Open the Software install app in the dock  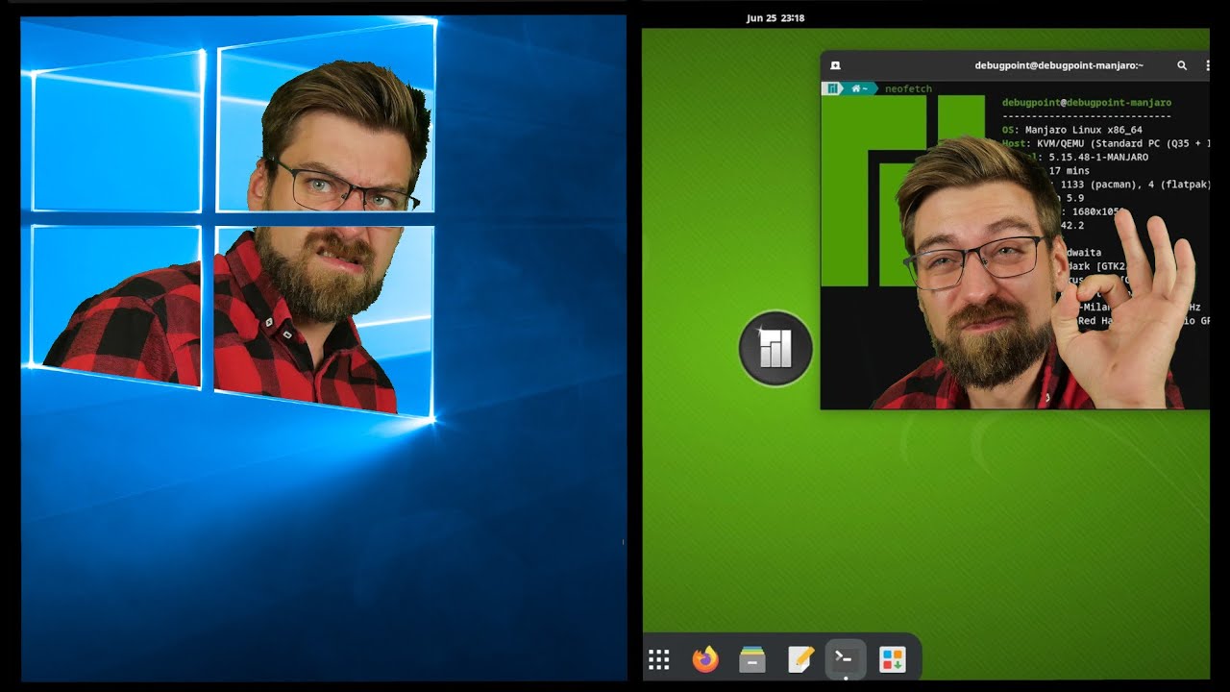pyautogui.click(x=893, y=659)
